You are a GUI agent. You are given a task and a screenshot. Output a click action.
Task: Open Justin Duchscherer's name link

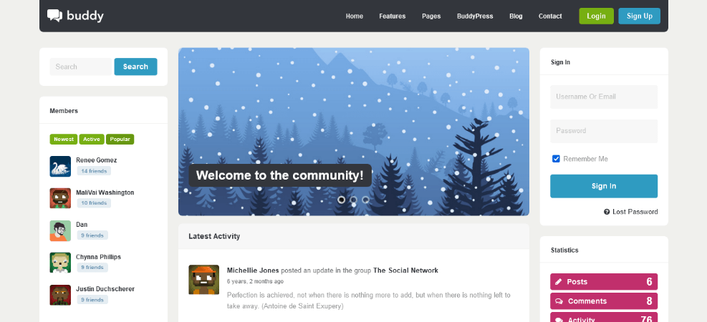tap(105, 289)
